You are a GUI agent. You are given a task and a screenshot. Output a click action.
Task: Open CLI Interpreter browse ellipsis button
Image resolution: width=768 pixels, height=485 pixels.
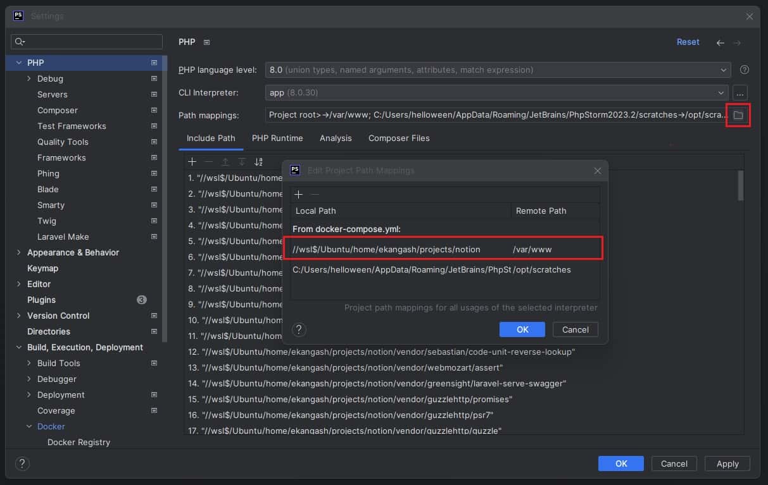click(739, 92)
